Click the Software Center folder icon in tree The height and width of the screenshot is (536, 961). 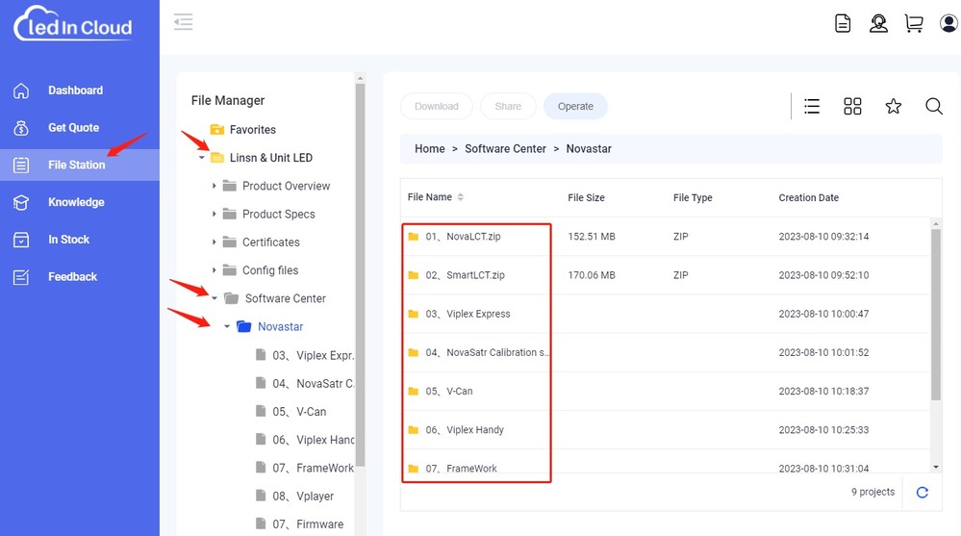pos(231,298)
